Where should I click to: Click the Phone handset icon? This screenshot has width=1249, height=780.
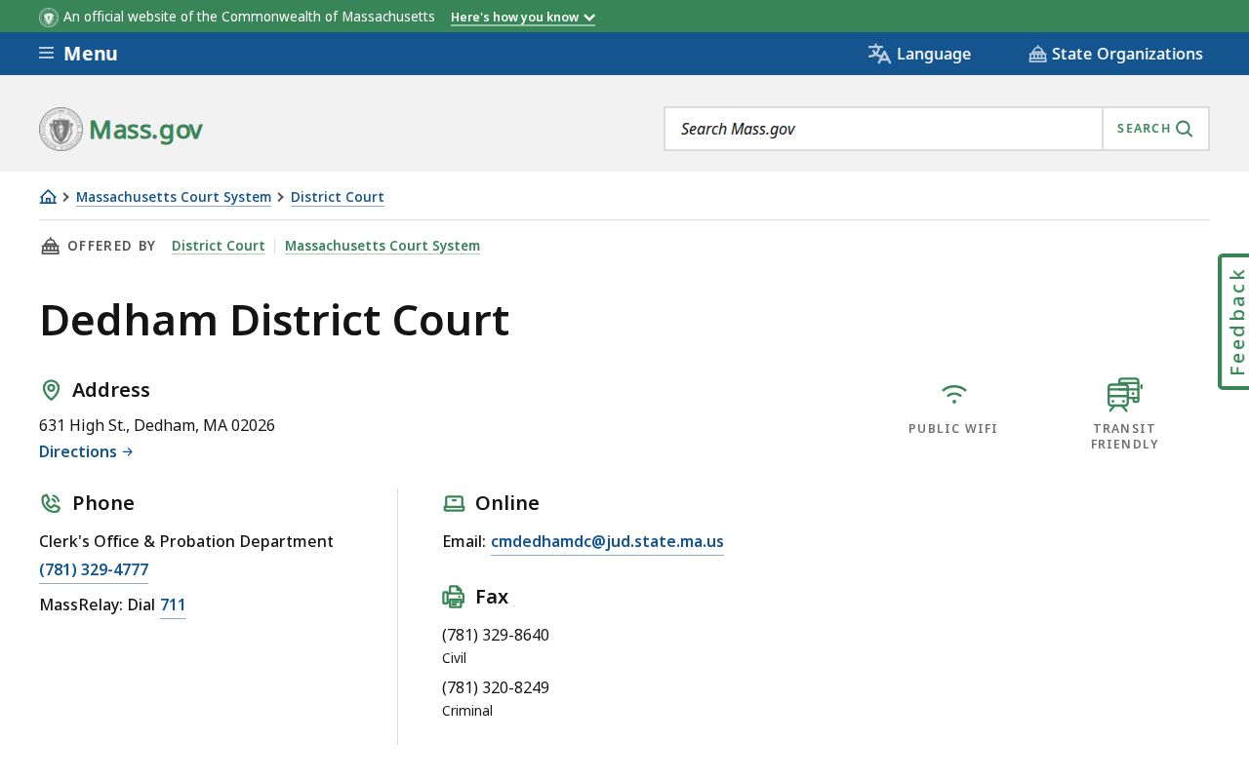click(x=51, y=503)
